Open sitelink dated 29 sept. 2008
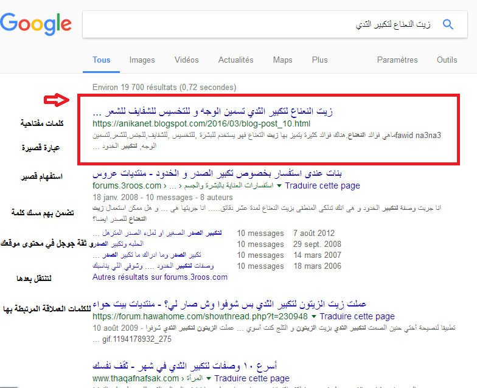This screenshot has height=388, width=477. point(118,244)
